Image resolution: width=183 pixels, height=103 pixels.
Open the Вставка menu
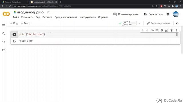click(47, 17)
